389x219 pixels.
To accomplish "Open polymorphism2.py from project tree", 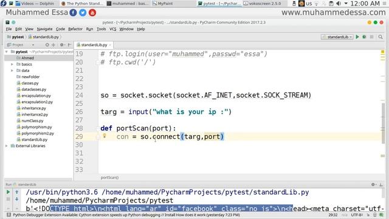I will [35, 133].
